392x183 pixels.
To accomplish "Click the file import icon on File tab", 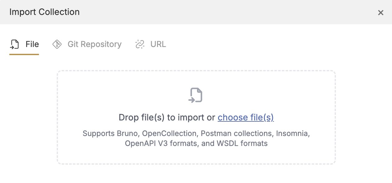I will tap(15, 44).
